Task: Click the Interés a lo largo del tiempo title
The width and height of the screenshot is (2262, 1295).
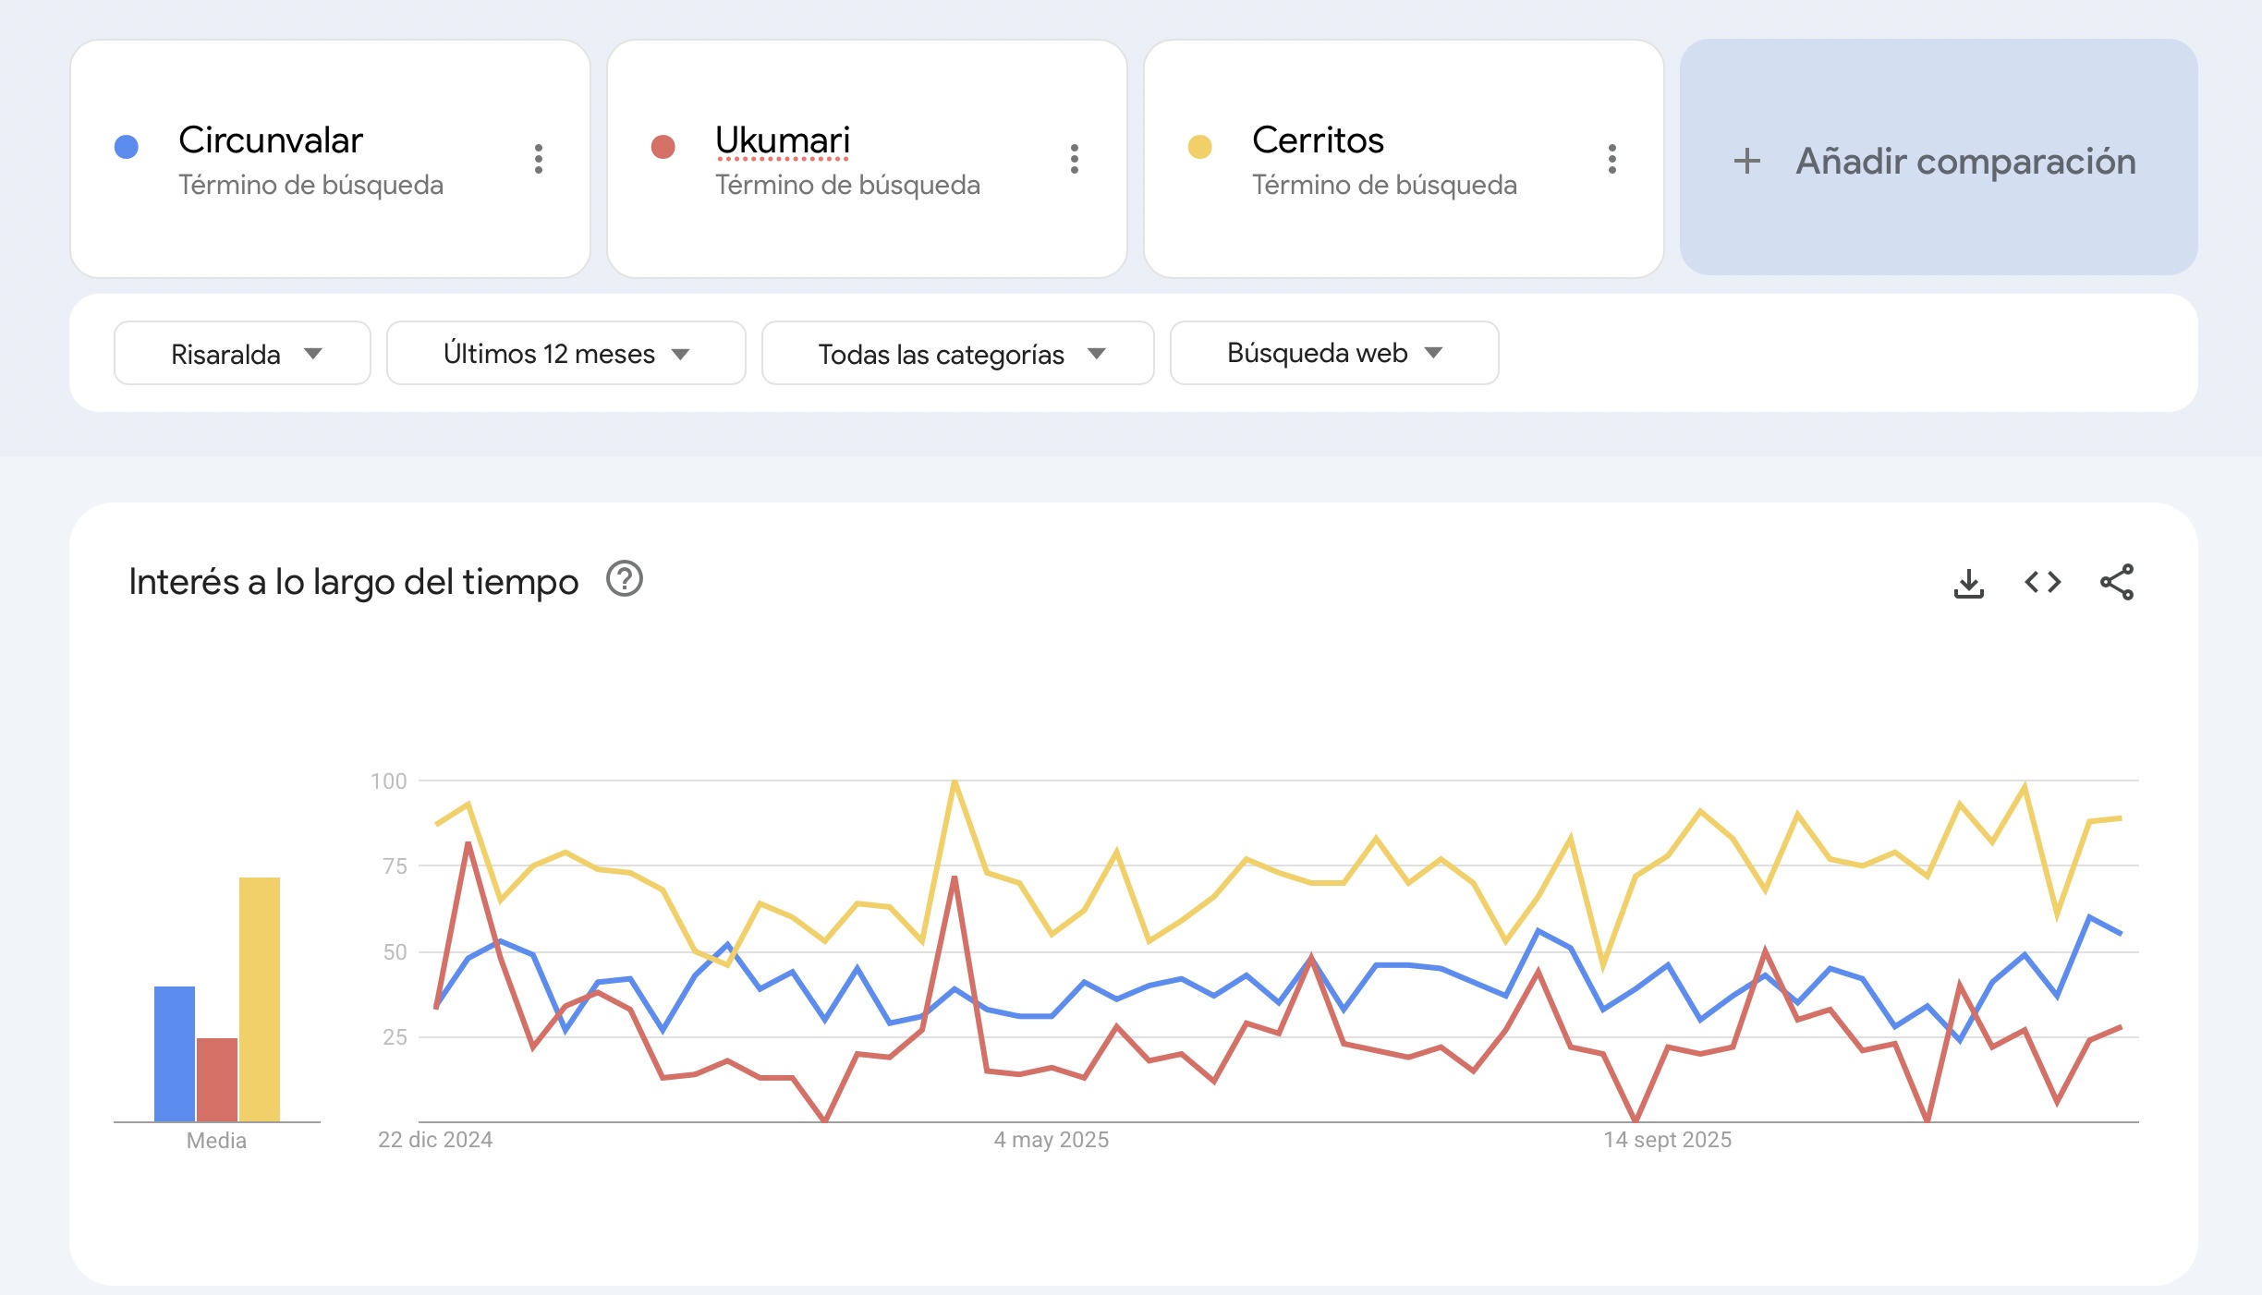Action: click(x=354, y=582)
